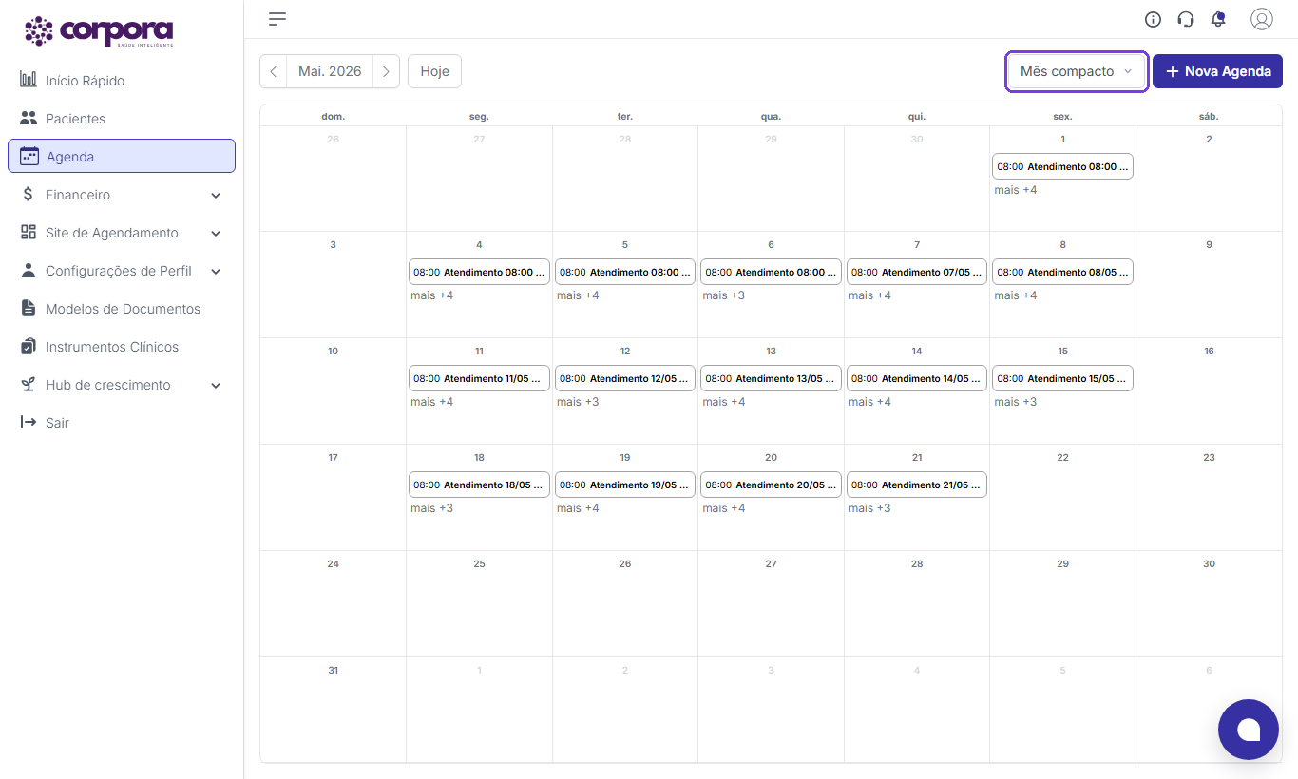Click the Início Rápido chart icon
The width and height of the screenshot is (1298, 779).
coord(29,80)
